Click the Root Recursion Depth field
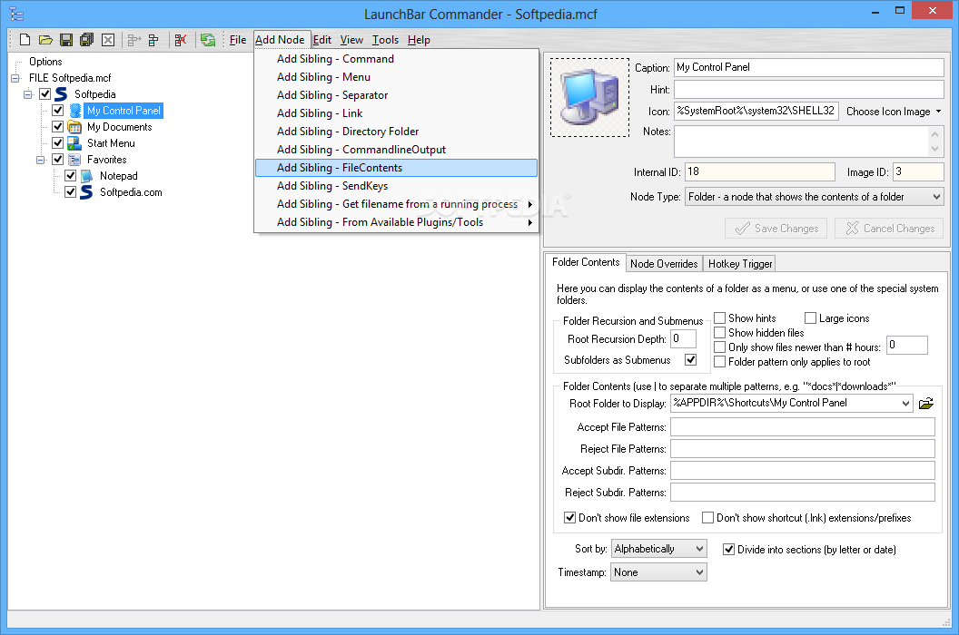This screenshot has height=635, width=959. pyautogui.click(x=683, y=338)
